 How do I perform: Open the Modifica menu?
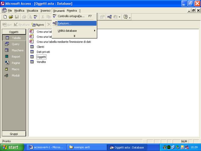(19, 11)
